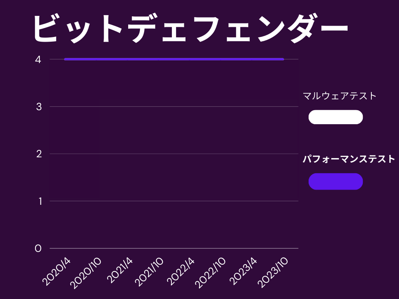
Task: Click the 2021/4 date label
Action: [x=119, y=272]
